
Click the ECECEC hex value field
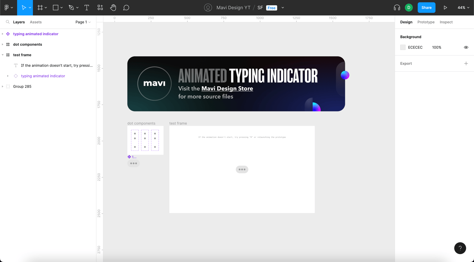tap(415, 47)
